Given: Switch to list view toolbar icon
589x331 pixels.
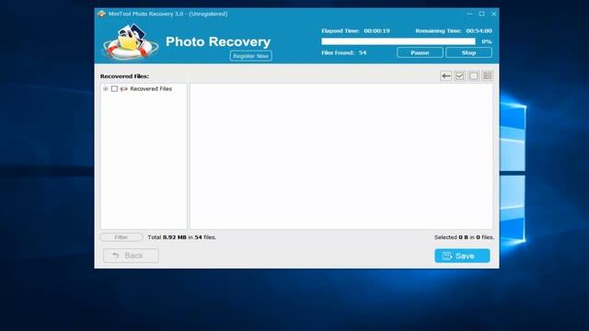Looking at the screenshot, I should (x=488, y=76).
